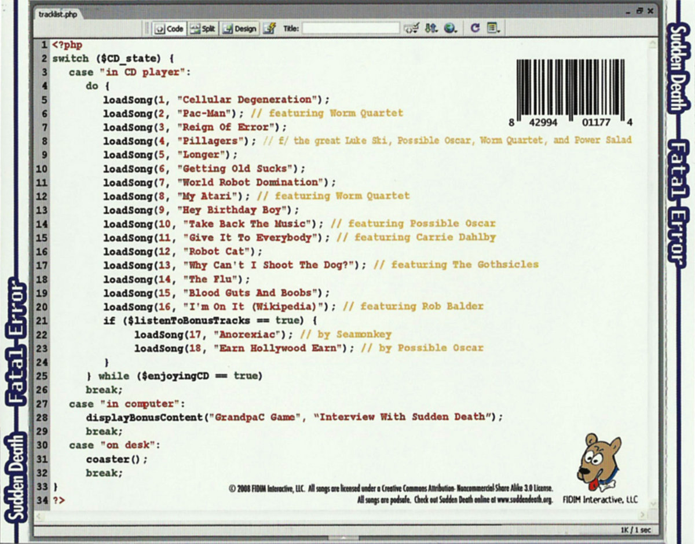This screenshot has width=695, height=544.
Task: Open the View Options dropdown icon
Action: 493,28
